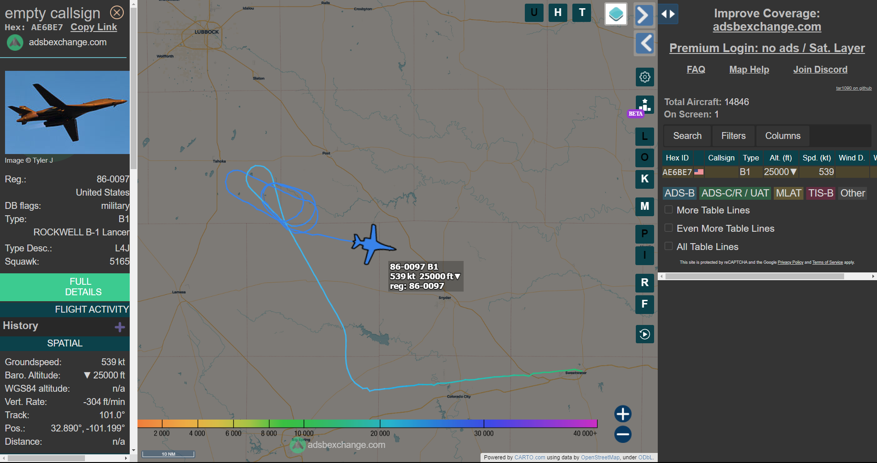This screenshot has width=877, height=463.
Task: Select the B-1 aircraft icon on map
Action: 373,245
